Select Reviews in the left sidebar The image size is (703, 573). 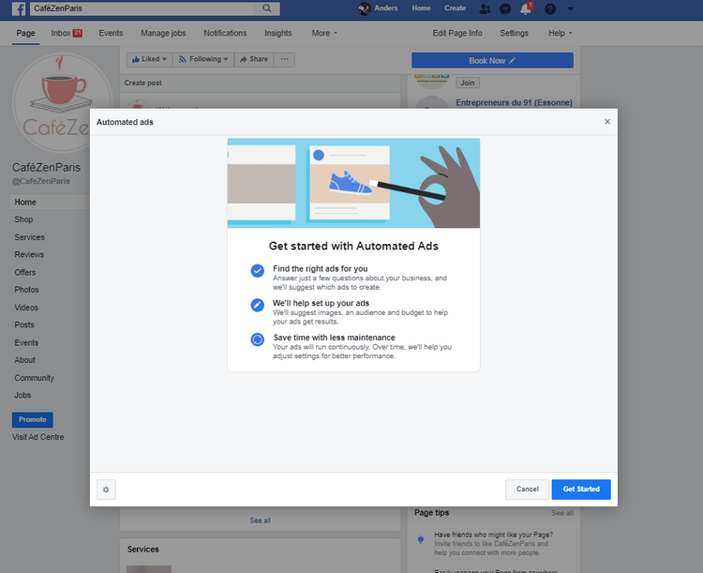click(29, 254)
